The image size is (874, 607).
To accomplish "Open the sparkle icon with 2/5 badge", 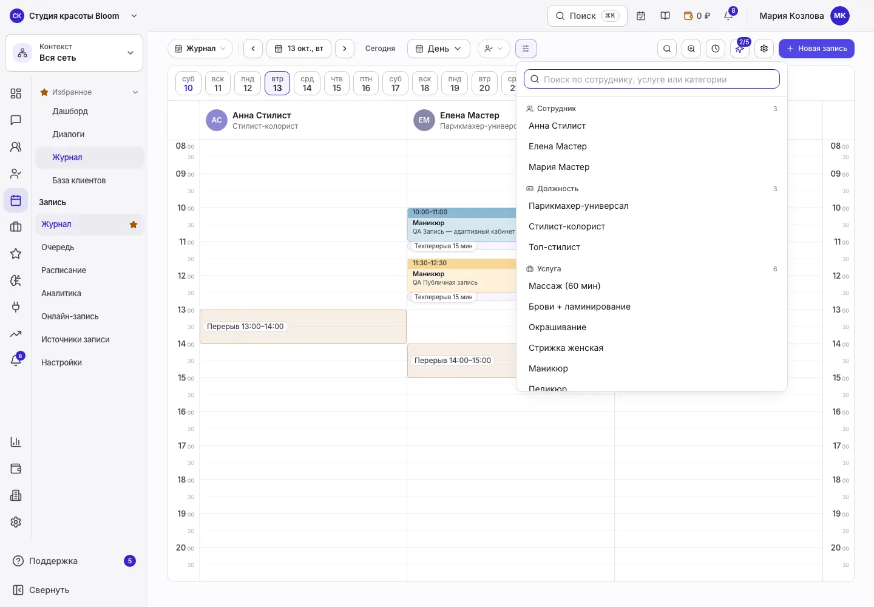I will click(740, 49).
